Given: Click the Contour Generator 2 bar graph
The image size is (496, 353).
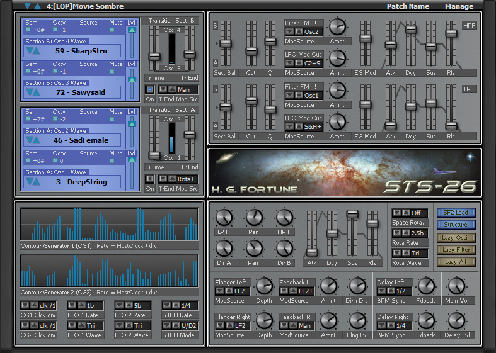Looking at the screenshot, I should point(110,271).
